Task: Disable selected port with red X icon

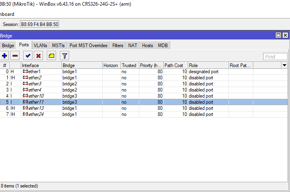Action: (38, 56)
